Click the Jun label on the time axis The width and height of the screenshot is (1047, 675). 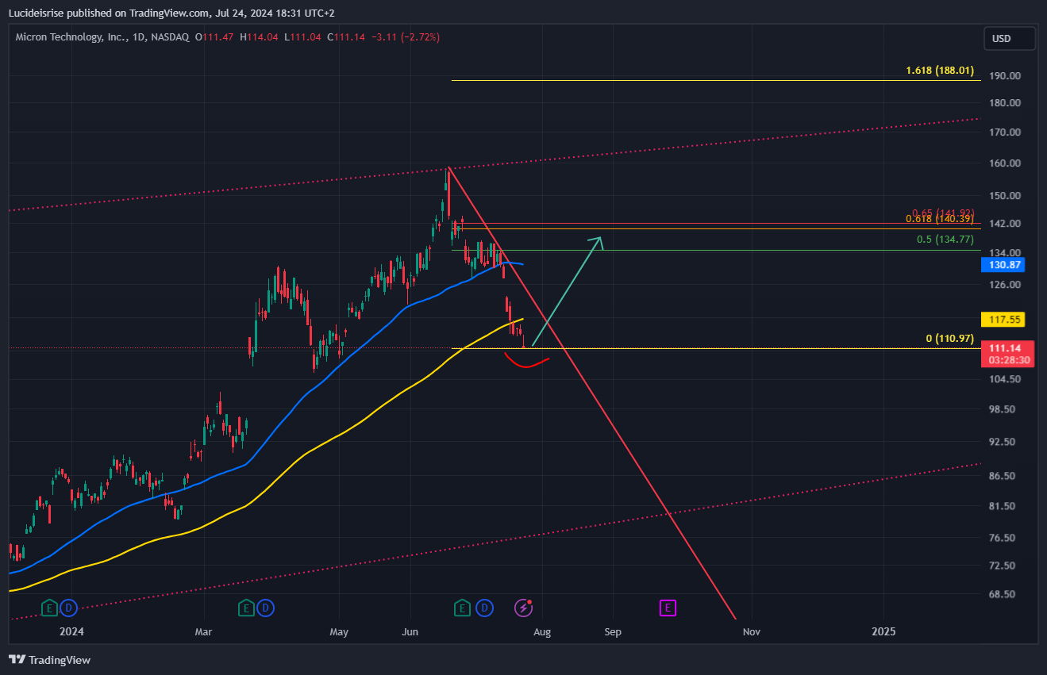click(410, 632)
